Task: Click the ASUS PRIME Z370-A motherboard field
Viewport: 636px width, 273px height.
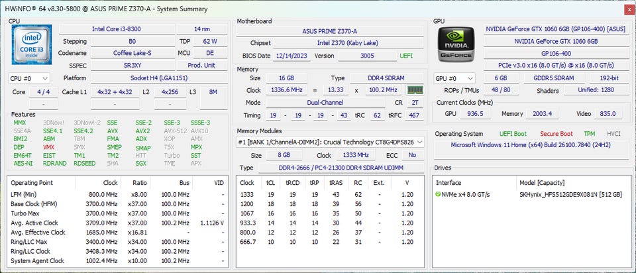Action: (x=330, y=31)
